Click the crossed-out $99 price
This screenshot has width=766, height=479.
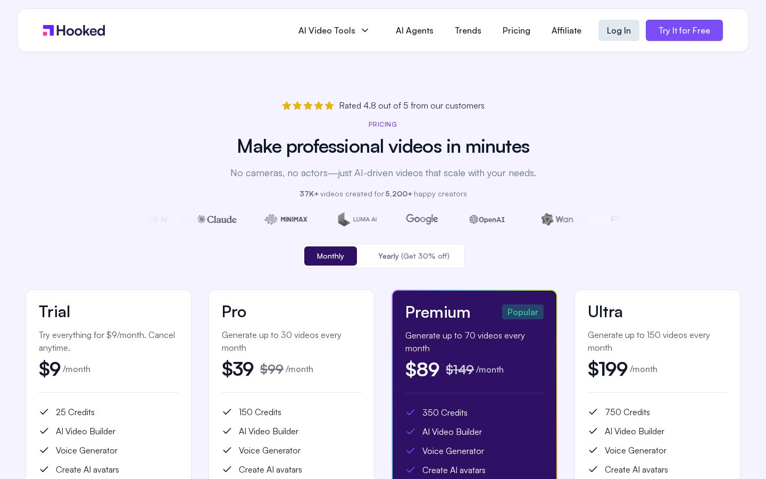(x=272, y=369)
